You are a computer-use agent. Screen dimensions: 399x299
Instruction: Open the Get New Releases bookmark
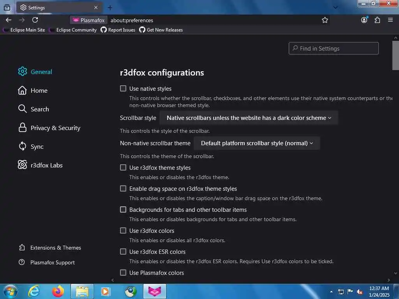pyautogui.click(x=161, y=30)
